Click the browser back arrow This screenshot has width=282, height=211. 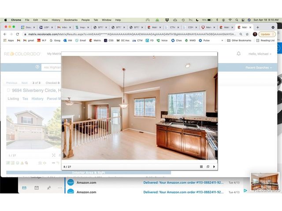5,34
